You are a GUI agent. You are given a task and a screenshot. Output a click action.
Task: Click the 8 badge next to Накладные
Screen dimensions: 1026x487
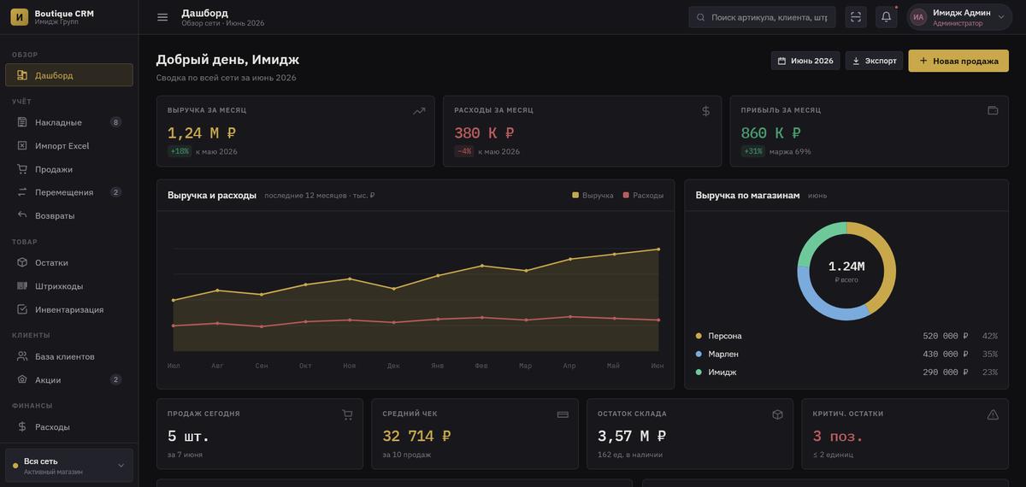point(115,122)
